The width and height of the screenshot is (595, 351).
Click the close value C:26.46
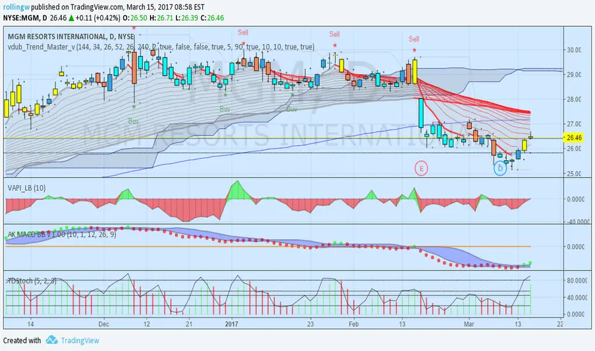click(212, 18)
